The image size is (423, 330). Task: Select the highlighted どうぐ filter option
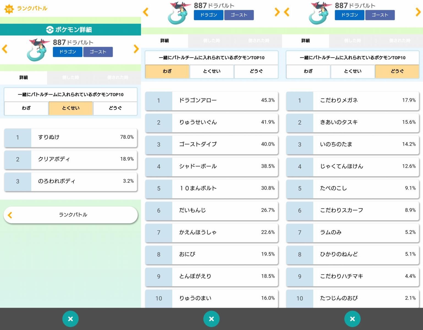coord(397,71)
